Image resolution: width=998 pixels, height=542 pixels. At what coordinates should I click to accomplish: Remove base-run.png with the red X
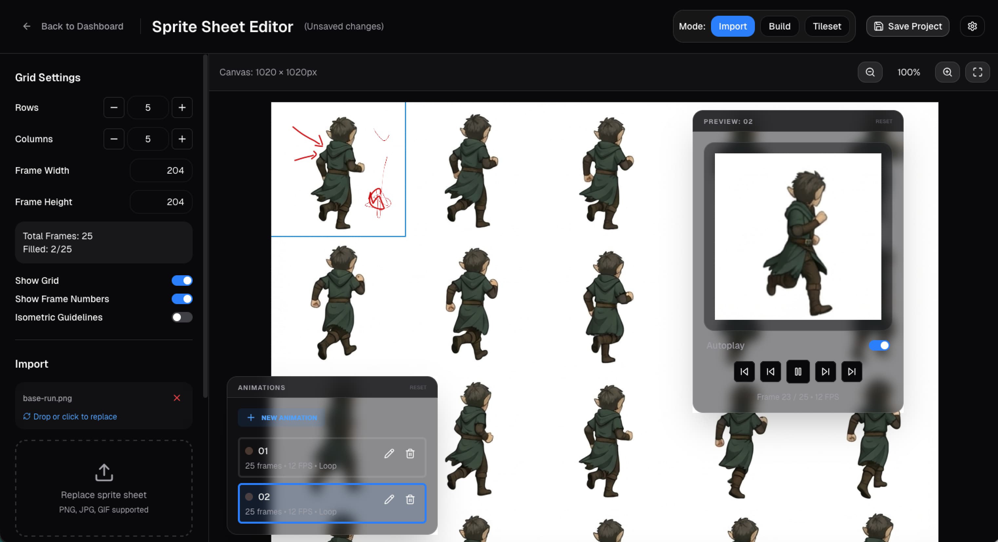click(177, 397)
